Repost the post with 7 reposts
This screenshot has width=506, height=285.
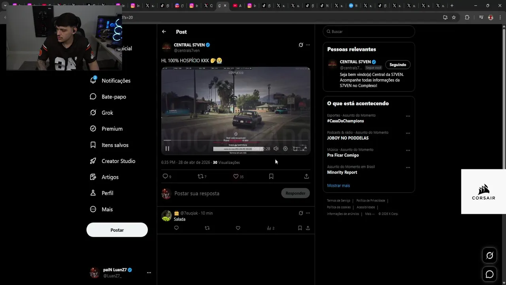202,177
